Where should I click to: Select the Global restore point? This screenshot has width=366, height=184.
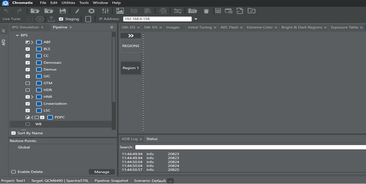tap(24, 147)
